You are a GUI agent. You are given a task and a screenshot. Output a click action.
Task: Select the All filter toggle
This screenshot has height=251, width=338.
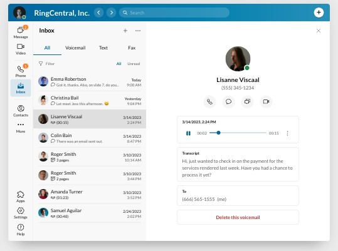pos(119,64)
